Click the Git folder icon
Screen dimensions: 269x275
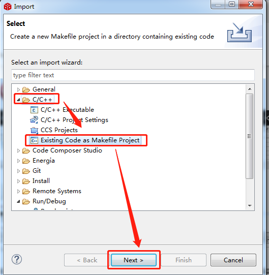26,171
